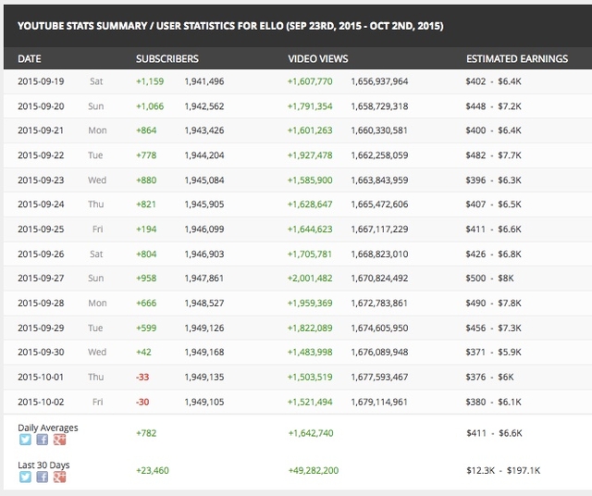The width and height of the screenshot is (592, 496).
Task: Click subscriber gain +1,159
Action: [x=150, y=81]
